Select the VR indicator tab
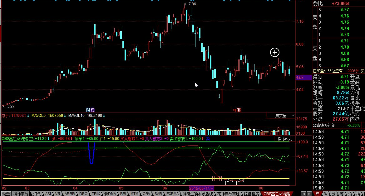This screenshot has width=365, height=196. (57, 194)
